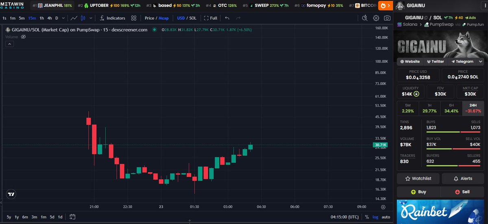This screenshot has width=488, height=224.
Task: Select the 1h time interval
Action: pos(41,18)
